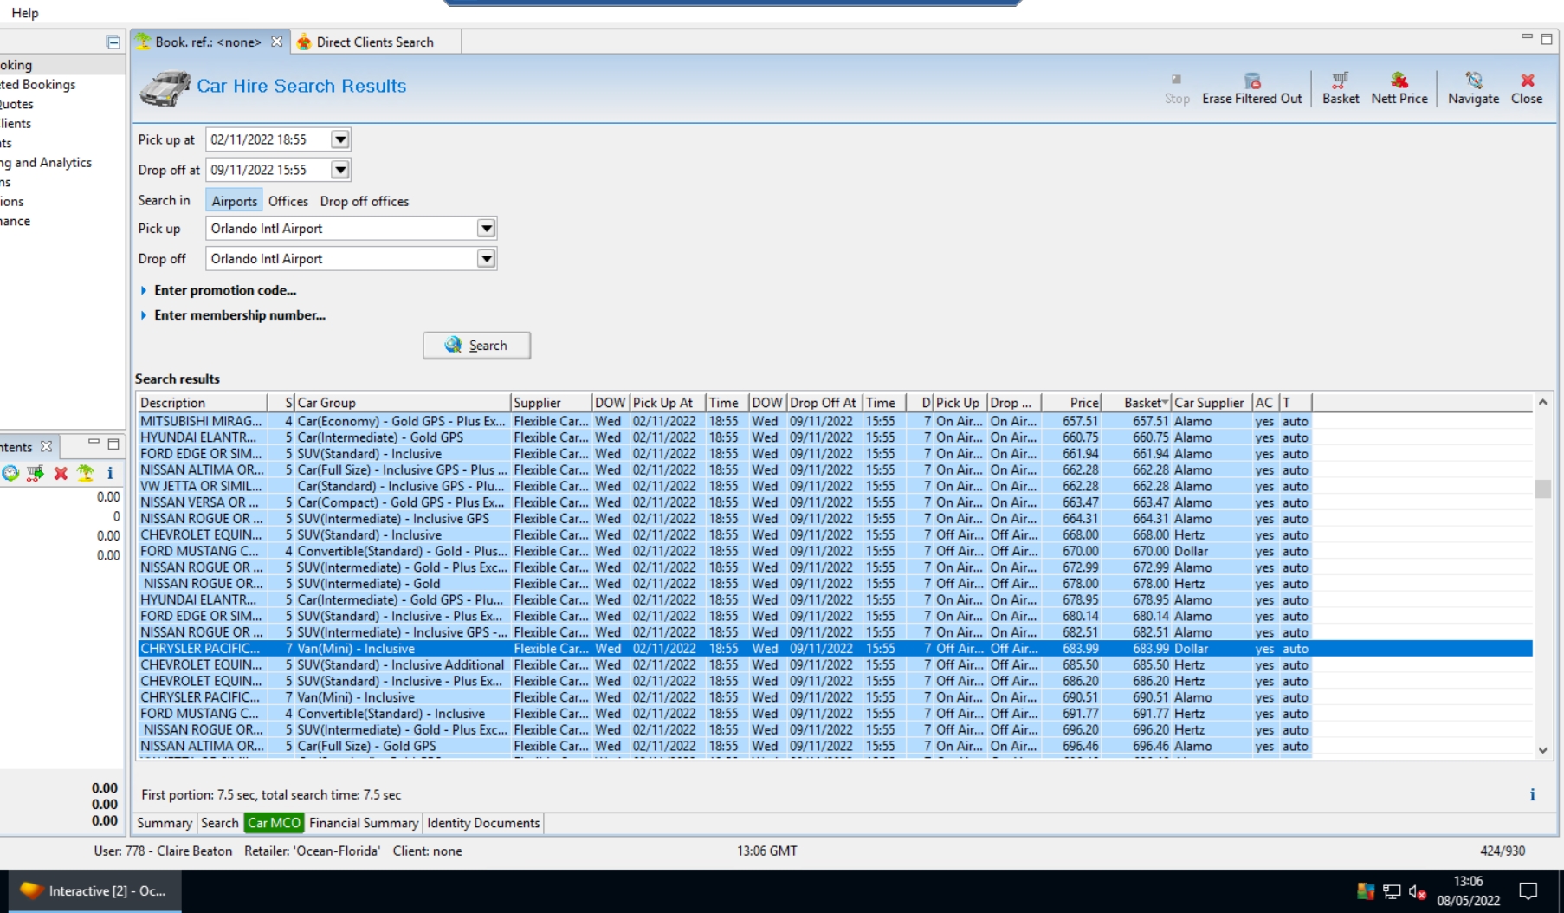Open the Drop off location dropdown
1564x913 pixels.
tap(487, 259)
